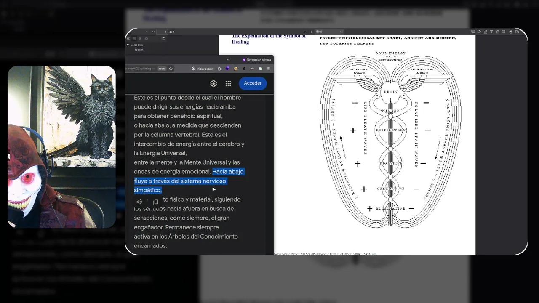This screenshot has height=303, width=539.
Task: Open the browser tab list chevron
Action: pyautogui.click(x=228, y=60)
